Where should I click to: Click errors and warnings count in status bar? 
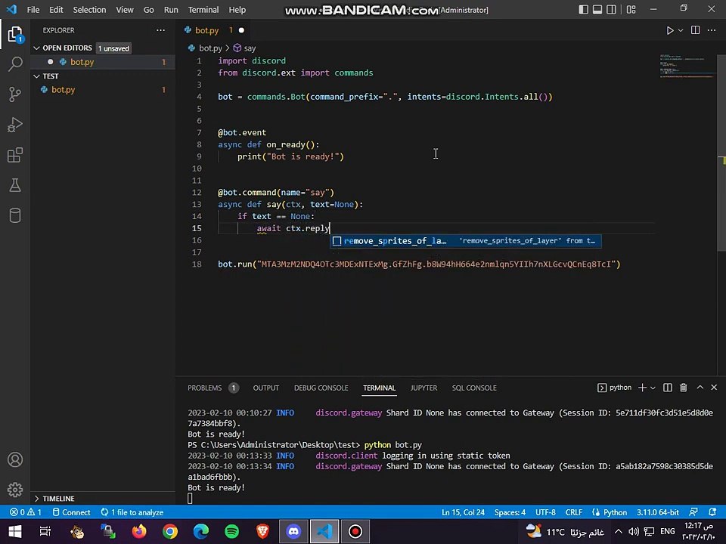[26, 512]
